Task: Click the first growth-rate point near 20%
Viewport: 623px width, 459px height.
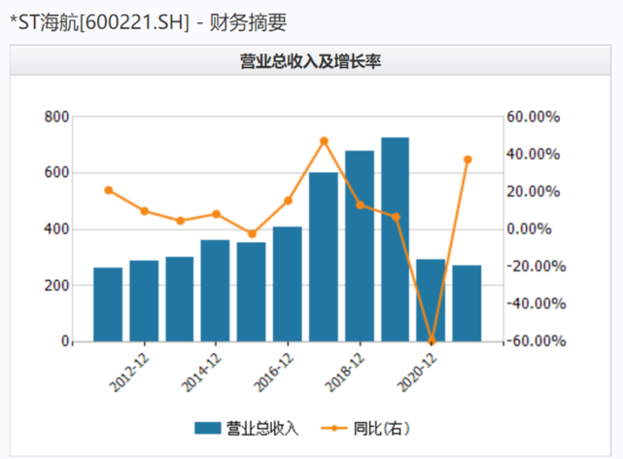Action: click(x=109, y=191)
